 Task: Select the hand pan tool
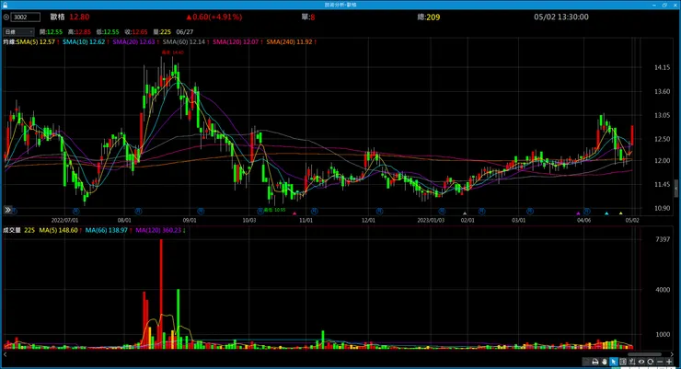tap(604, 362)
